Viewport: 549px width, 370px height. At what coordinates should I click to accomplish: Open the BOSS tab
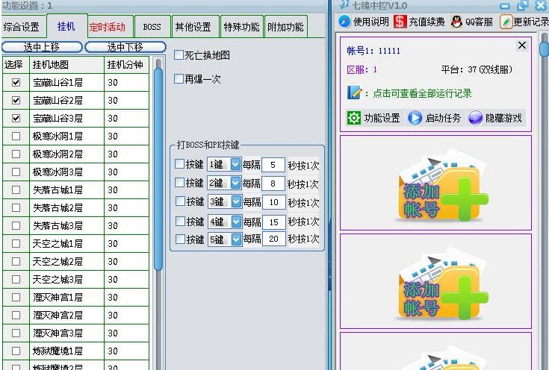click(x=152, y=27)
